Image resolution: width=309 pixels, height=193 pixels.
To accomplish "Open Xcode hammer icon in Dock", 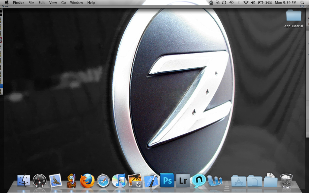I will 151,181.
